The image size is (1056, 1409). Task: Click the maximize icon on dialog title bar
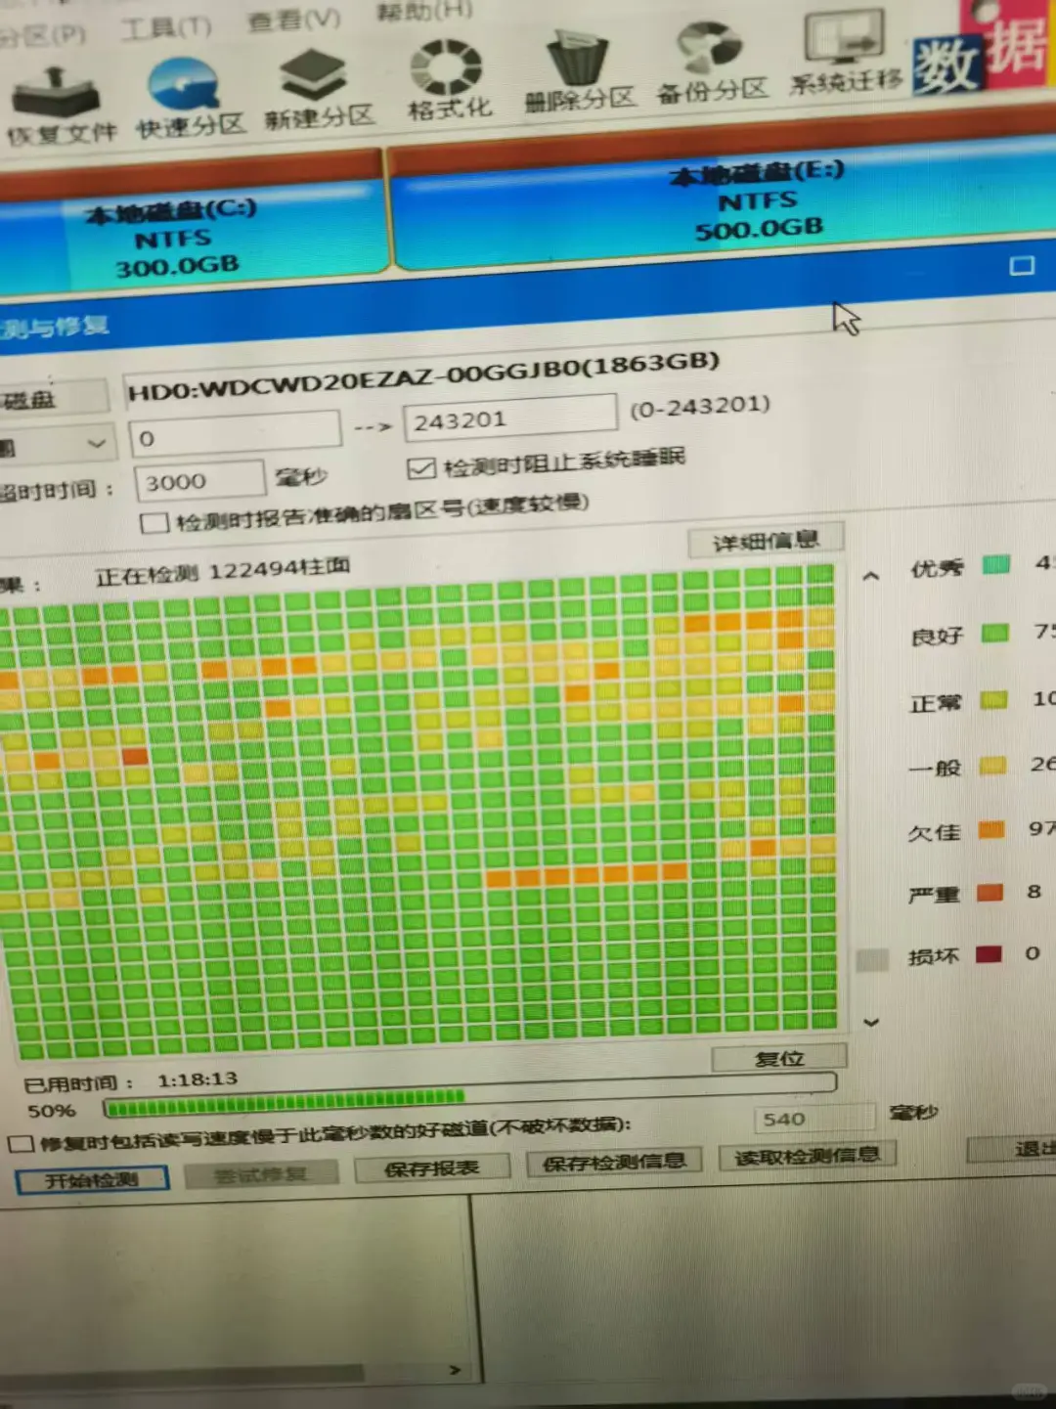(x=1022, y=265)
